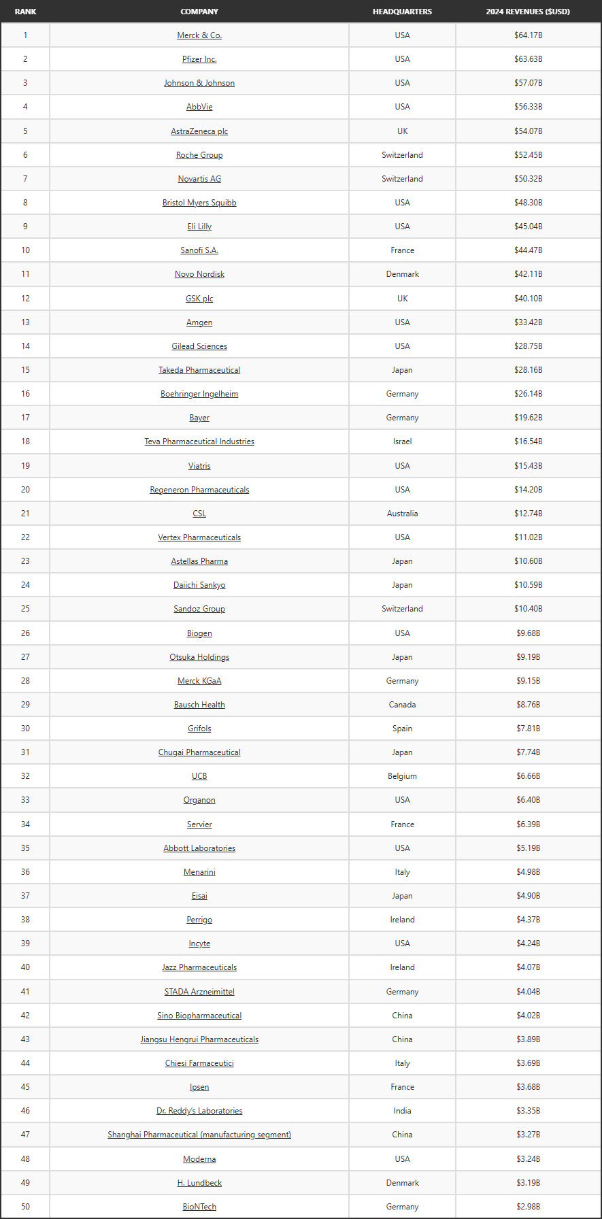Follow the AstraZeneca plc link
The height and width of the screenshot is (1219, 602).
click(x=199, y=131)
